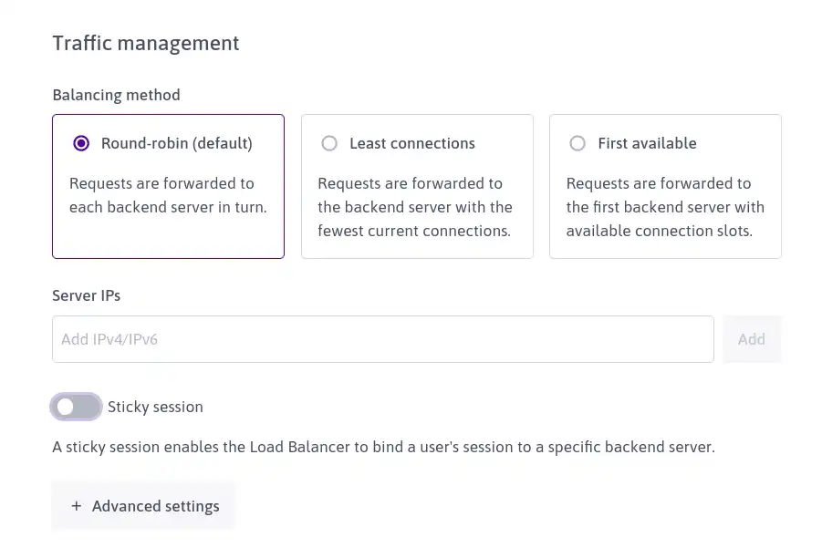Click the Add button next to Server IPs
Viewport: 822px width, 558px height.
coord(752,339)
